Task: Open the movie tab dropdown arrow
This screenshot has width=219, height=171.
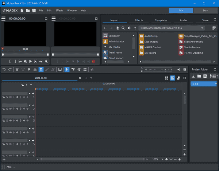Action: 91,78
